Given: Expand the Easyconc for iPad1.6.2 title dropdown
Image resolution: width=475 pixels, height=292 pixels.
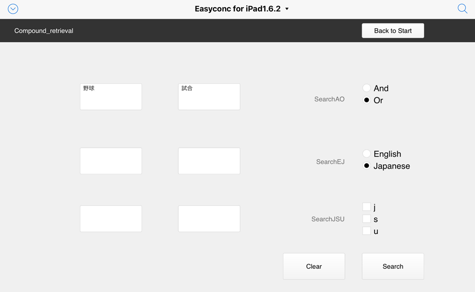Looking at the screenshot, I should tap(242, 9).
